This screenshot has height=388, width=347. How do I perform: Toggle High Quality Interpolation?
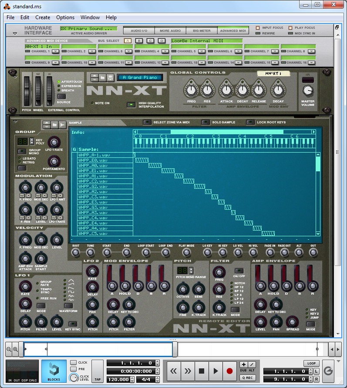point(131,105)
